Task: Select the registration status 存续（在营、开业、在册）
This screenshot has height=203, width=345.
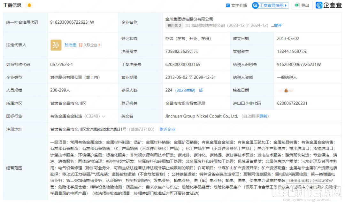Action: click(188, 39)
